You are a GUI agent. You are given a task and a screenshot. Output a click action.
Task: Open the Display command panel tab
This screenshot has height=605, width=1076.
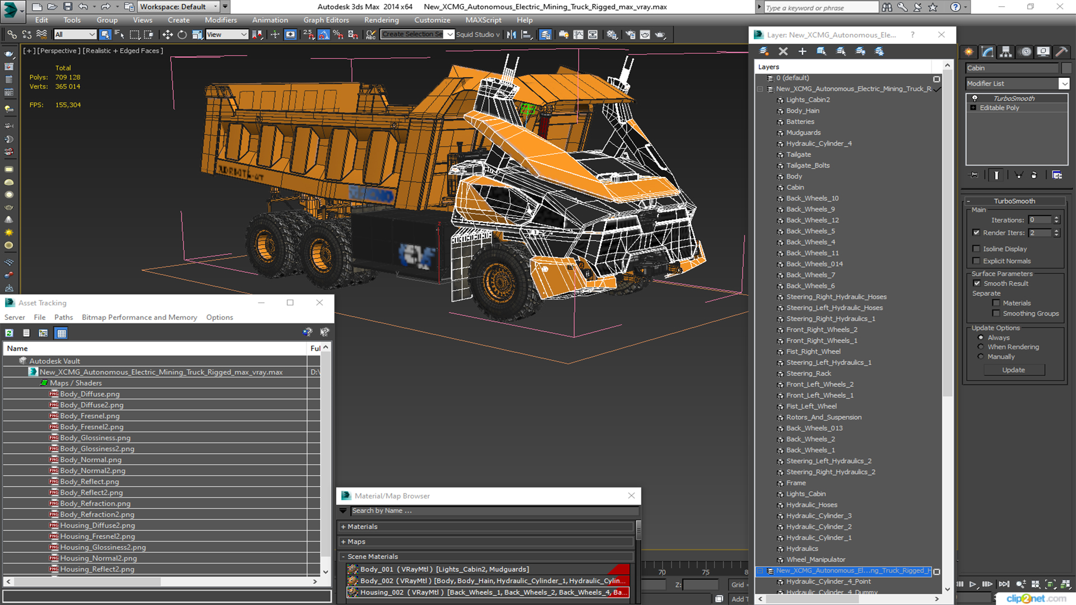coord(1043,52)
